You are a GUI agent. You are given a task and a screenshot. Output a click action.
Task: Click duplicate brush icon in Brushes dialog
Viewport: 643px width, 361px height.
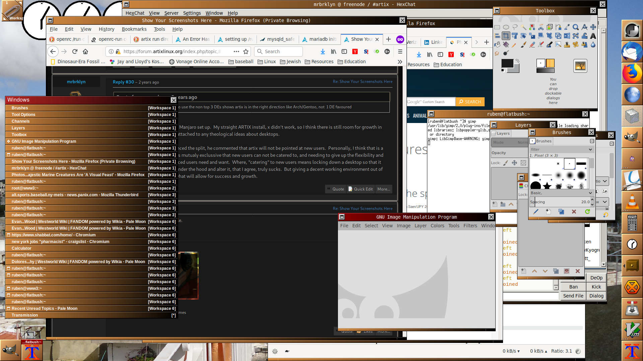point(561,212)
